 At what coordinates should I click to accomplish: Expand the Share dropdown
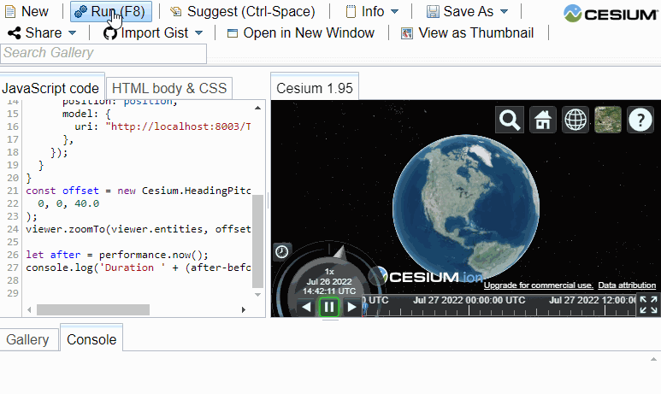[x=42, y=32]
